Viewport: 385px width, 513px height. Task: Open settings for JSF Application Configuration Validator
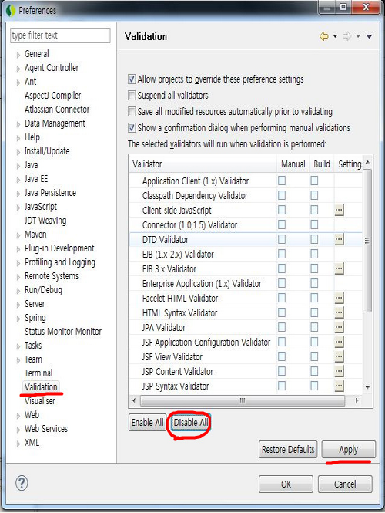339,342
